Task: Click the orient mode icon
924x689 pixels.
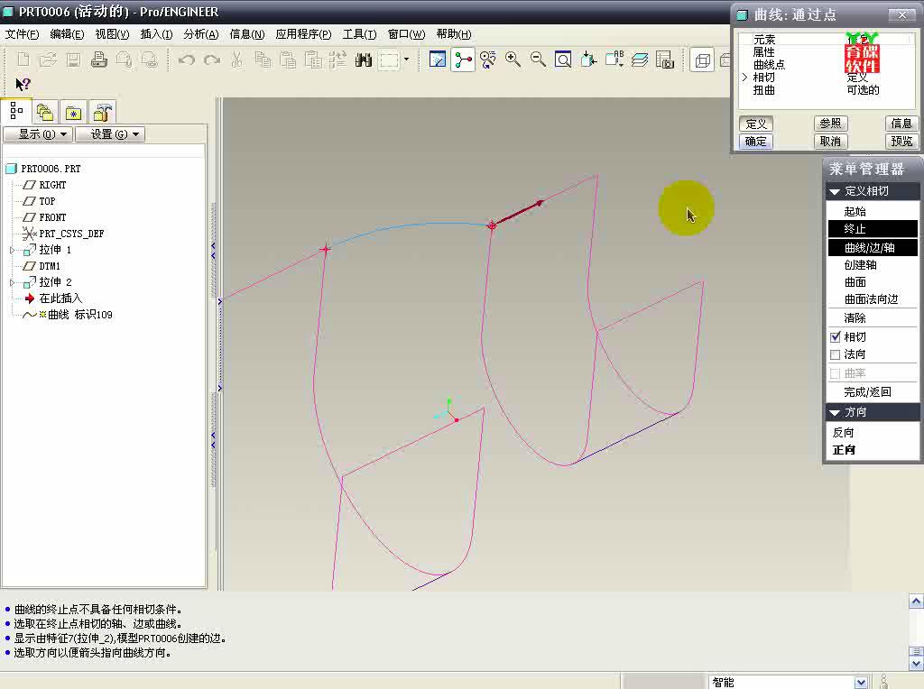Action: (488, 60)
